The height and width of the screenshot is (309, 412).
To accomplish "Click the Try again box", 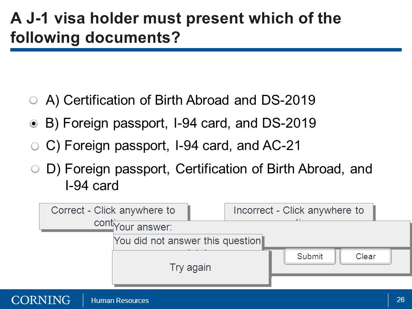I will pos(191,267).
